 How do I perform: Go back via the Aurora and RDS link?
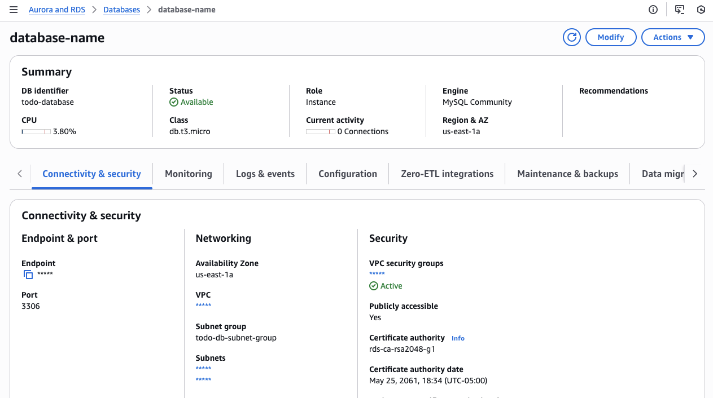point(56,10)
